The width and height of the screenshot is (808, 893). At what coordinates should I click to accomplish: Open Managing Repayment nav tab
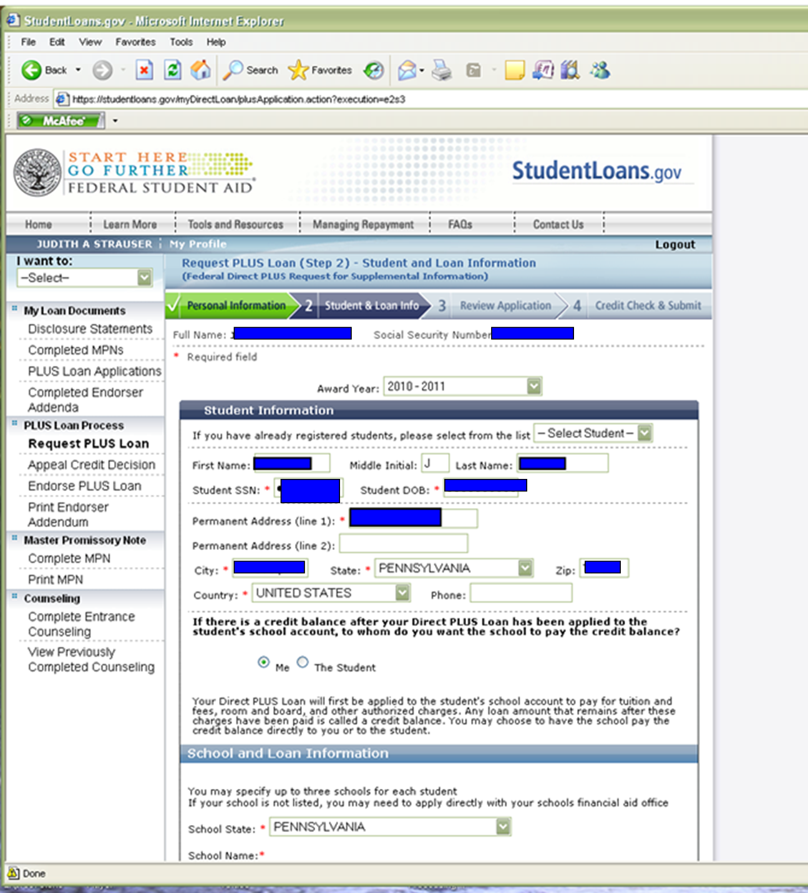[x=363, y=224]
